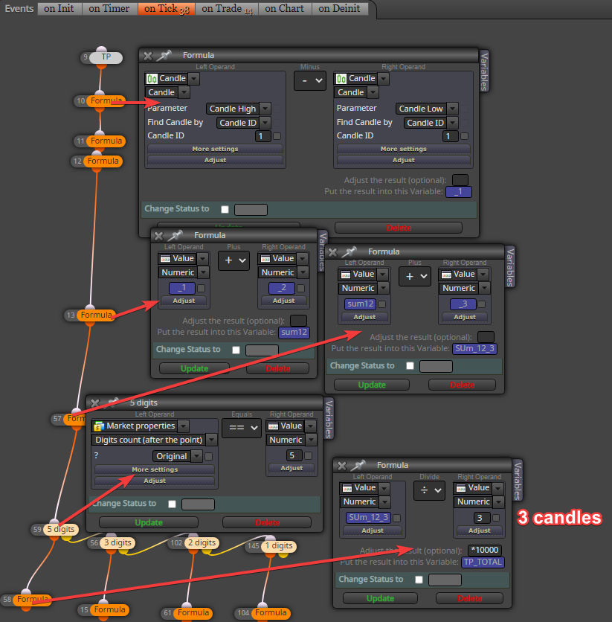Viewport: 612px width, 622px height.
Task: Pin the top Formula panel
Action: 164,56
